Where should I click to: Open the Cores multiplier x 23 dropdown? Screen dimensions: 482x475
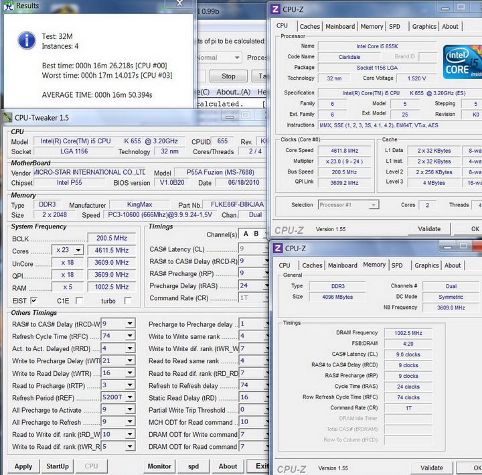pyautogui.click(x=78, y=250)
